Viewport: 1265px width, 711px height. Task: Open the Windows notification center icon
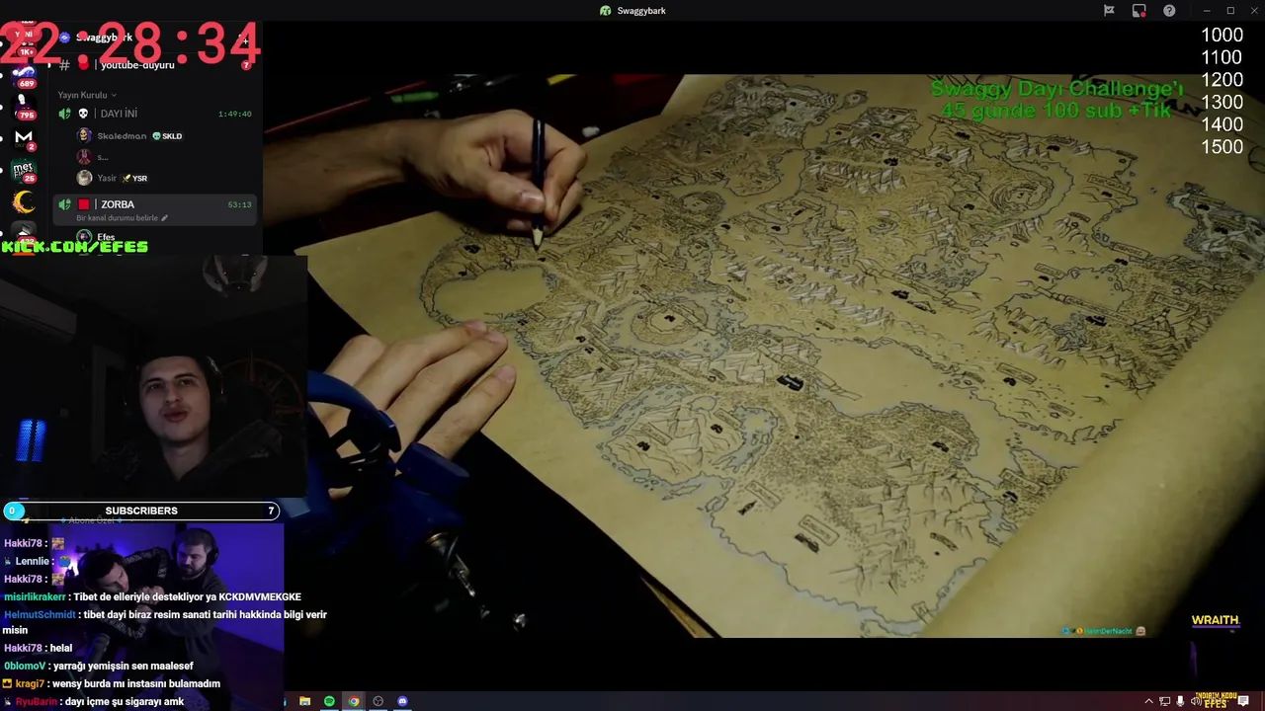(1243, 701)
